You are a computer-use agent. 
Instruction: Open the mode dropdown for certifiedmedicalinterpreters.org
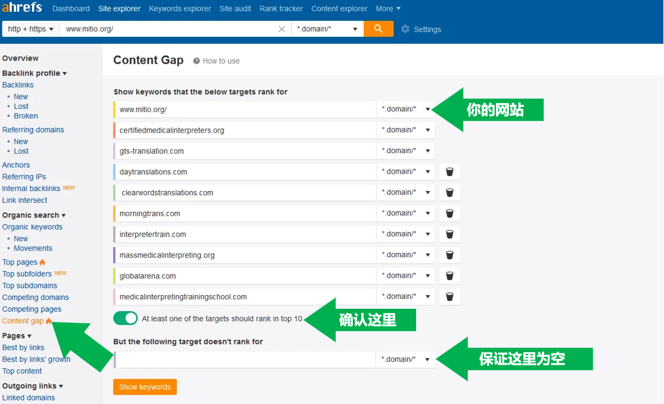pos(405,130)
